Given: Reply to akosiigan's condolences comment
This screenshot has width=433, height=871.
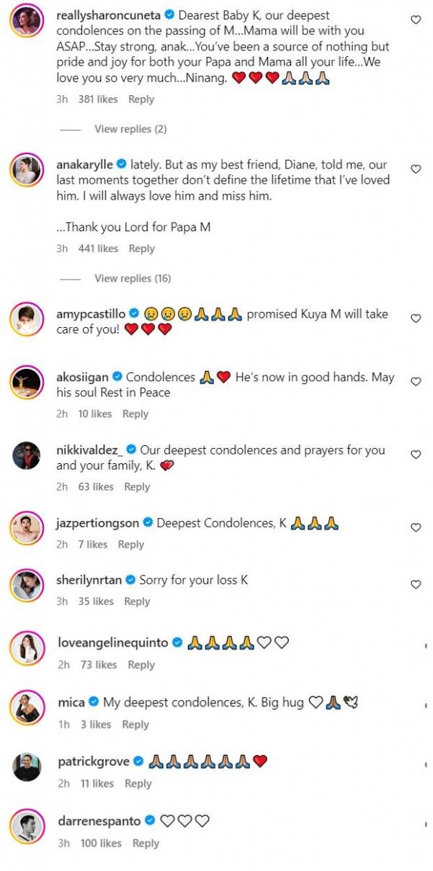Looking at the screenshot, I should pyautogui.click(x=135, y=414).
